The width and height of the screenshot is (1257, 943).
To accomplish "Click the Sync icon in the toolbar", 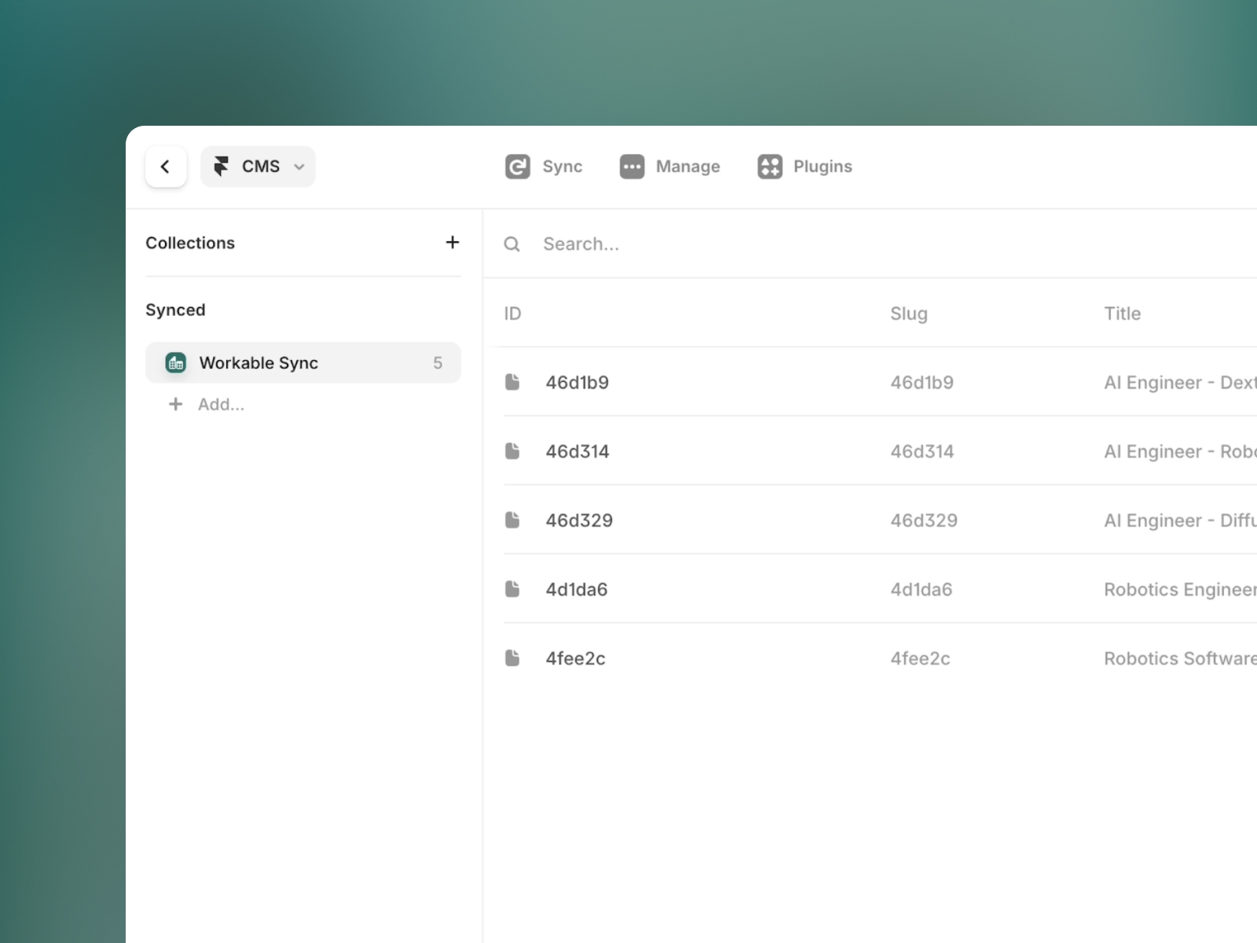I will pos(517,166).
